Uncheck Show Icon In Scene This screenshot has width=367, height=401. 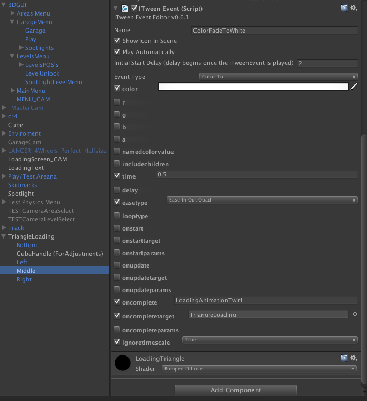(x=117, y=40)
